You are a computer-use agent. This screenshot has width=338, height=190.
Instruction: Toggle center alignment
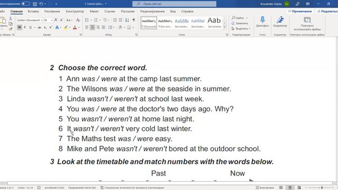tap(92, 27)
